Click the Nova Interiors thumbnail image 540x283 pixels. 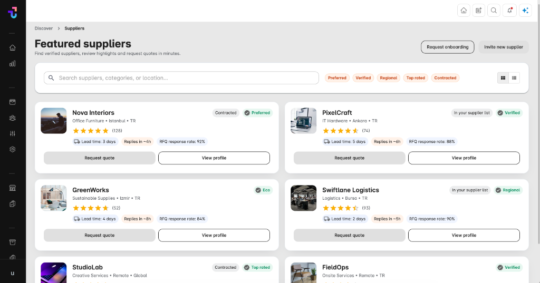[x=54, y=121]
